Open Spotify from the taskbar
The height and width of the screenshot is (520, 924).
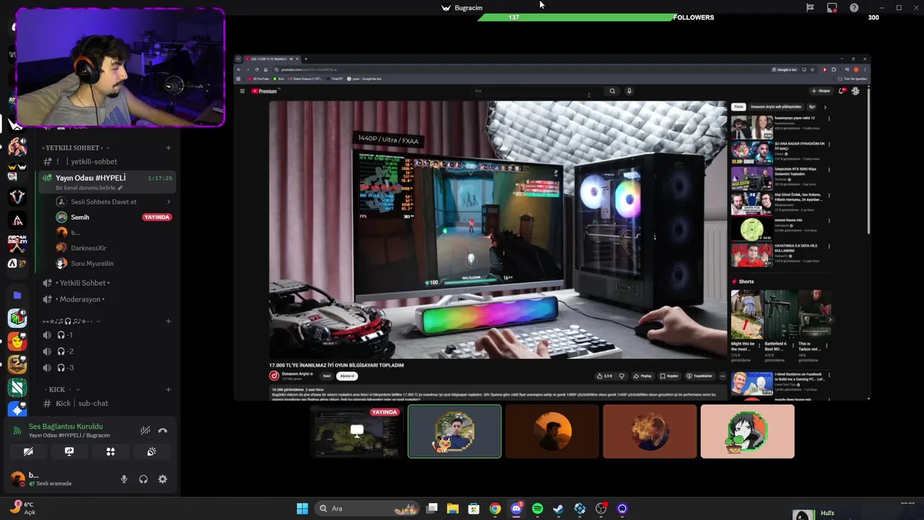[537, 508]
